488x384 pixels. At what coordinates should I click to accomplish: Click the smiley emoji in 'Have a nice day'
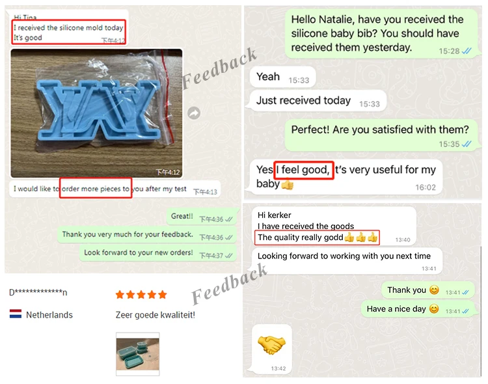tap(434, 309)
